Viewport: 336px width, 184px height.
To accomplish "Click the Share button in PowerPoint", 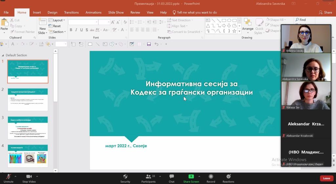I will pos(325,12).
